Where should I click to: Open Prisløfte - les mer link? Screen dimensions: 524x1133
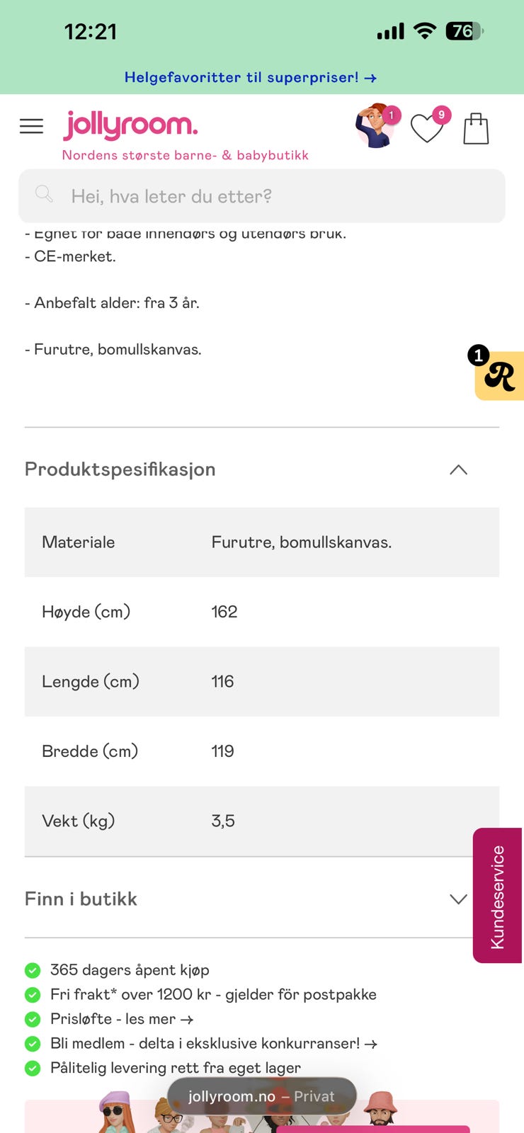point(122,1019)
